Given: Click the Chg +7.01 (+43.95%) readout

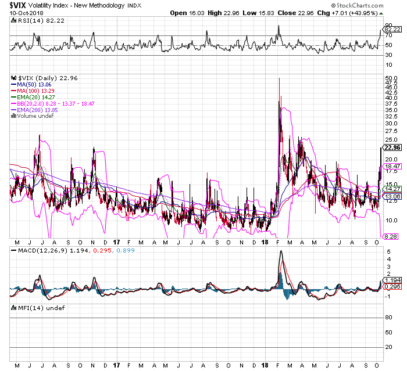Looking at the screenshot, I should 347,13.
